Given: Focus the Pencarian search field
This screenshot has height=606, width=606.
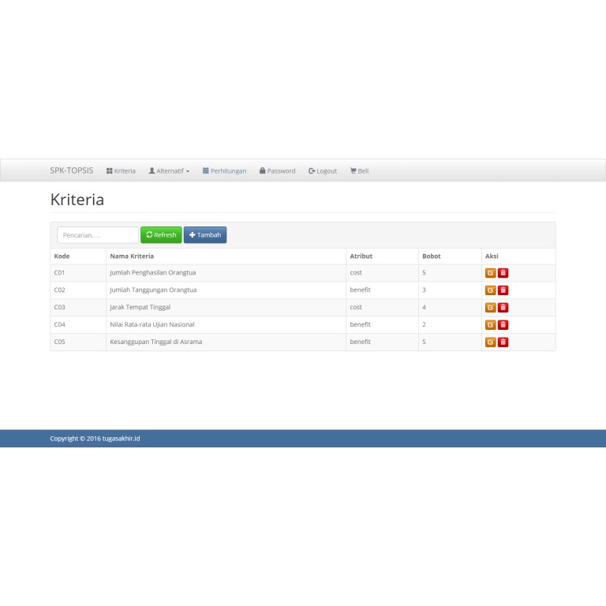Looking at the screenshot, I should point(98,235).
